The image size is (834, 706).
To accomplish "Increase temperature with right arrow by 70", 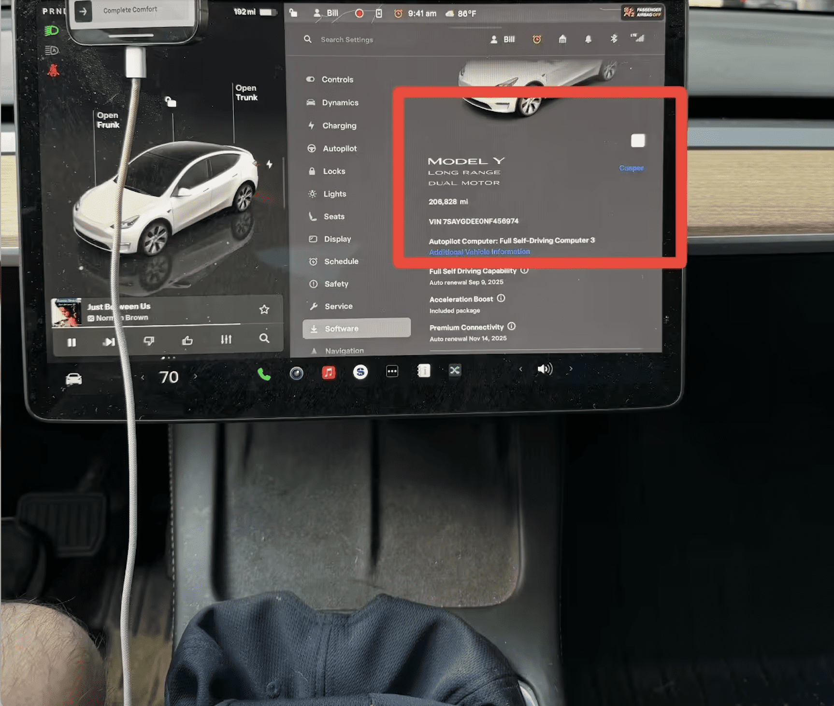I will point(195,376).
